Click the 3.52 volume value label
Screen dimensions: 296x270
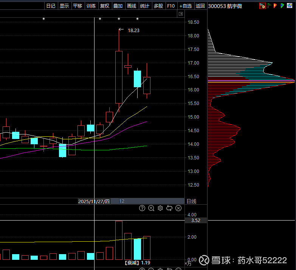pyautogui.click(x=195, y=221)
